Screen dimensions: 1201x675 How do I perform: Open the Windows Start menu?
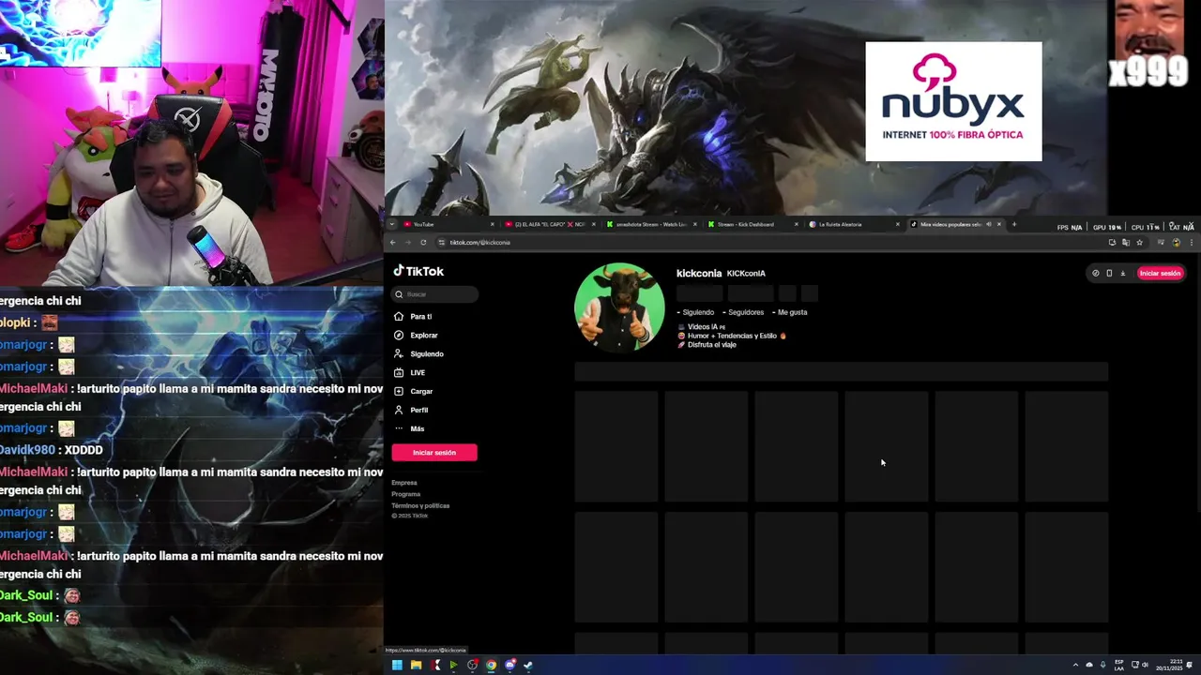point(397,665)
